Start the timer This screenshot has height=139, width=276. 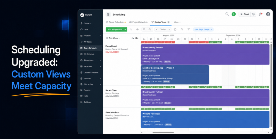(x=244, y=14)
